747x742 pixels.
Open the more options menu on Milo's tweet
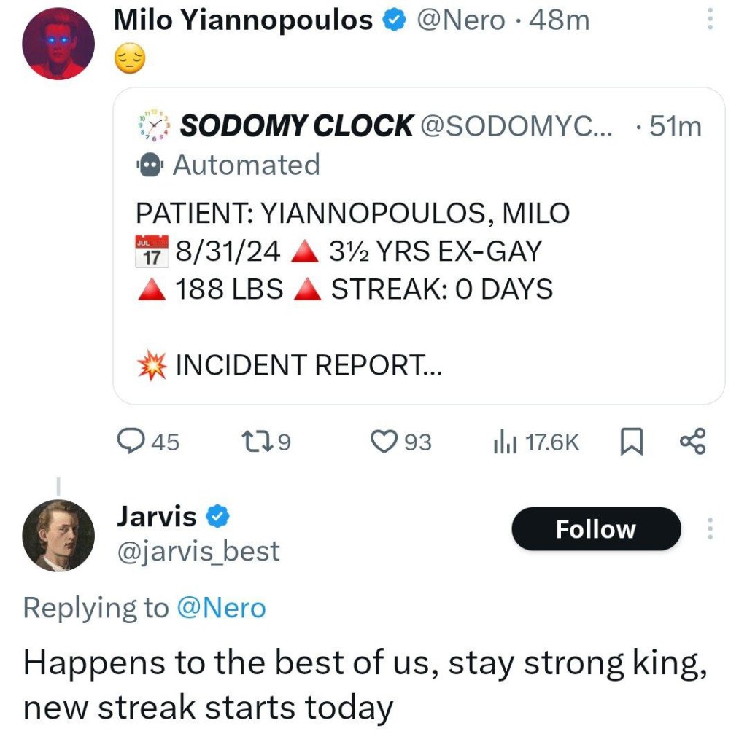708,20
